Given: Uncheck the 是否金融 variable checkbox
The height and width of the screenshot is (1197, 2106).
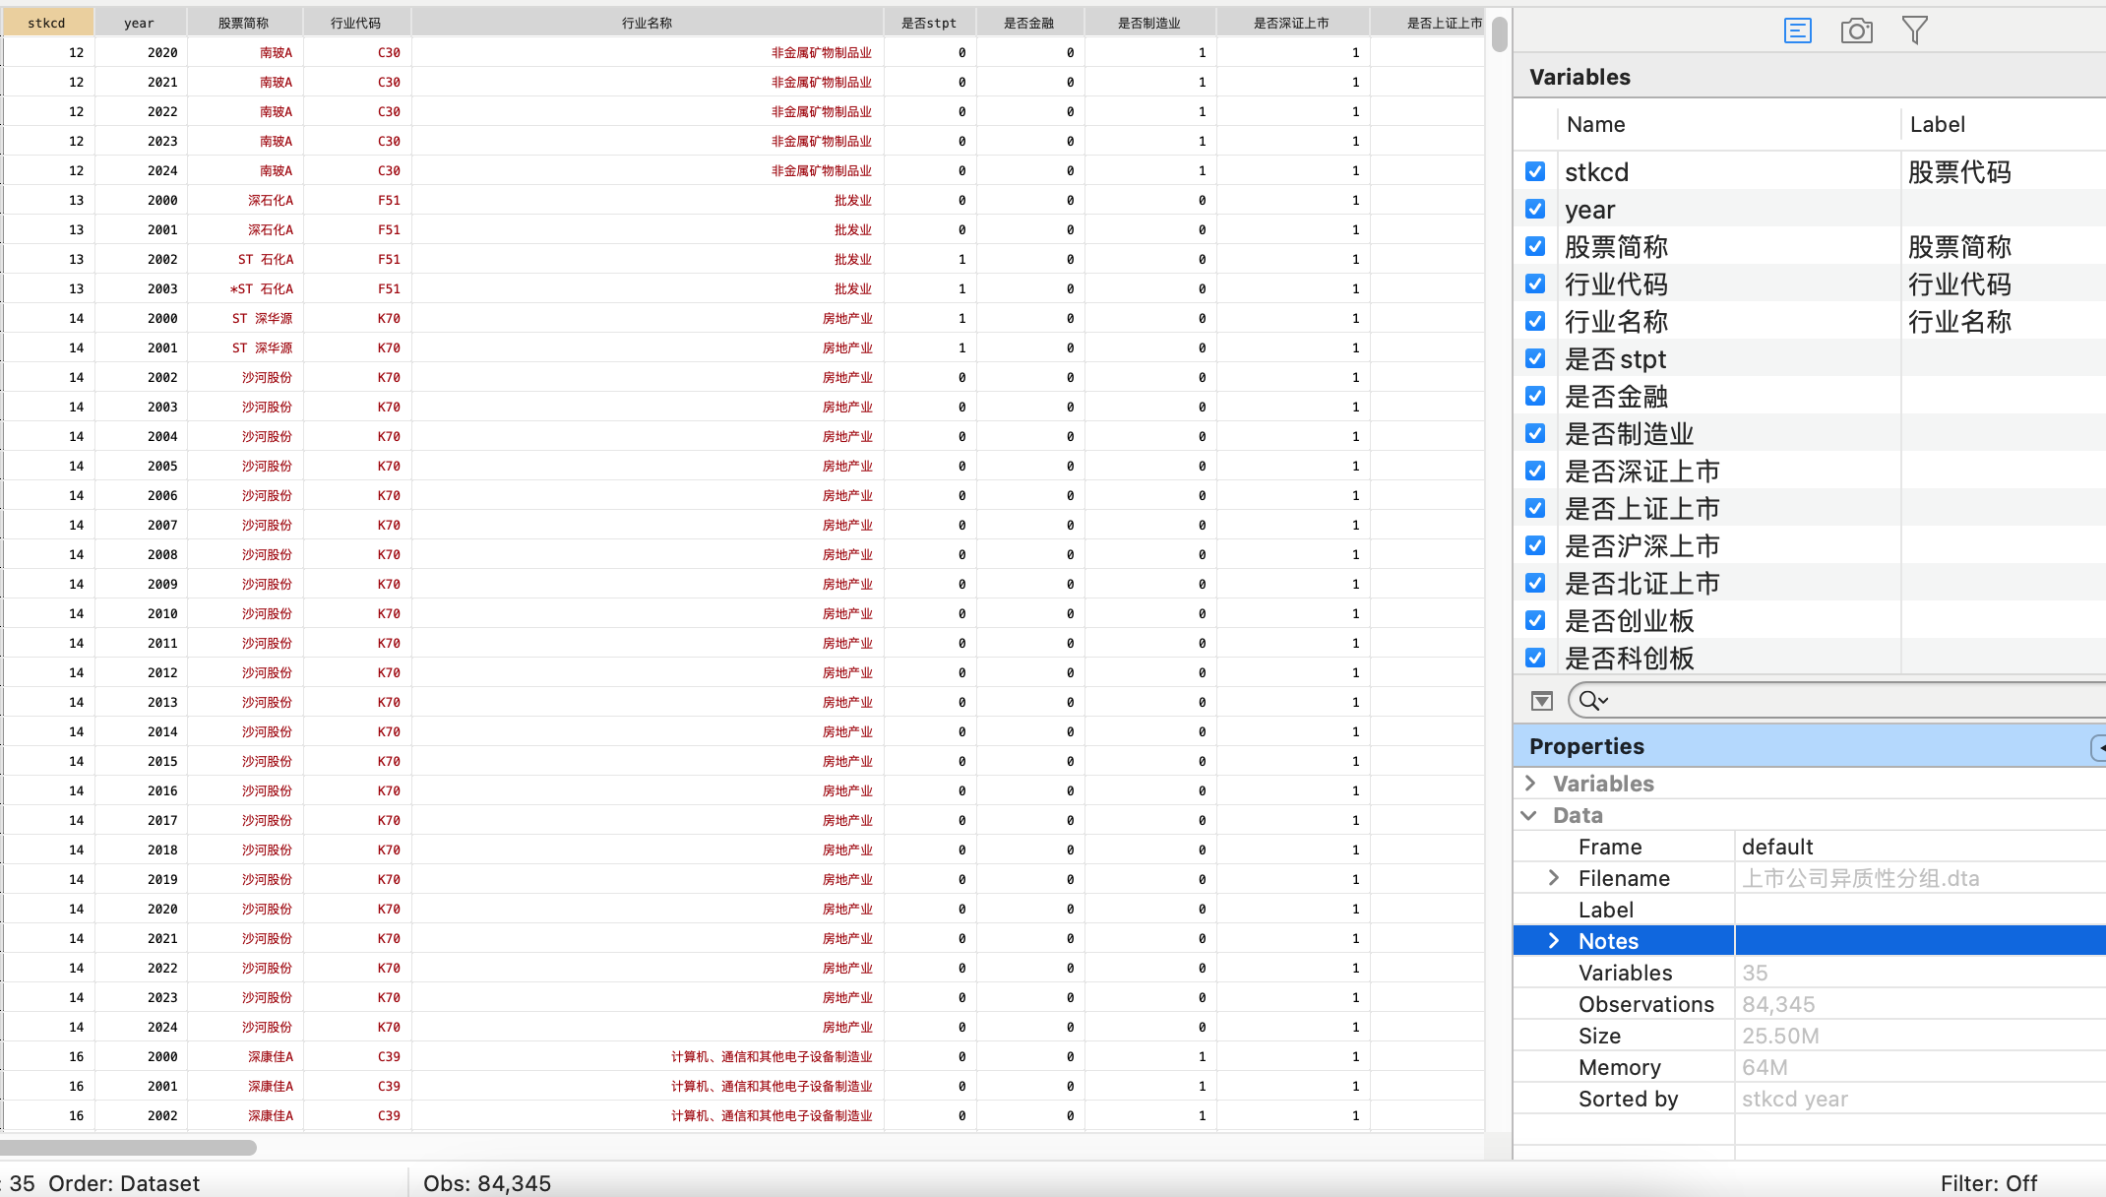Looking at the screenshot, I should (1535, 397).
